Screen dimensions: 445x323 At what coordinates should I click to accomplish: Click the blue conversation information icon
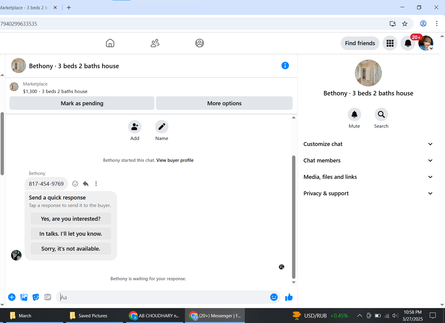coord(285,65)
